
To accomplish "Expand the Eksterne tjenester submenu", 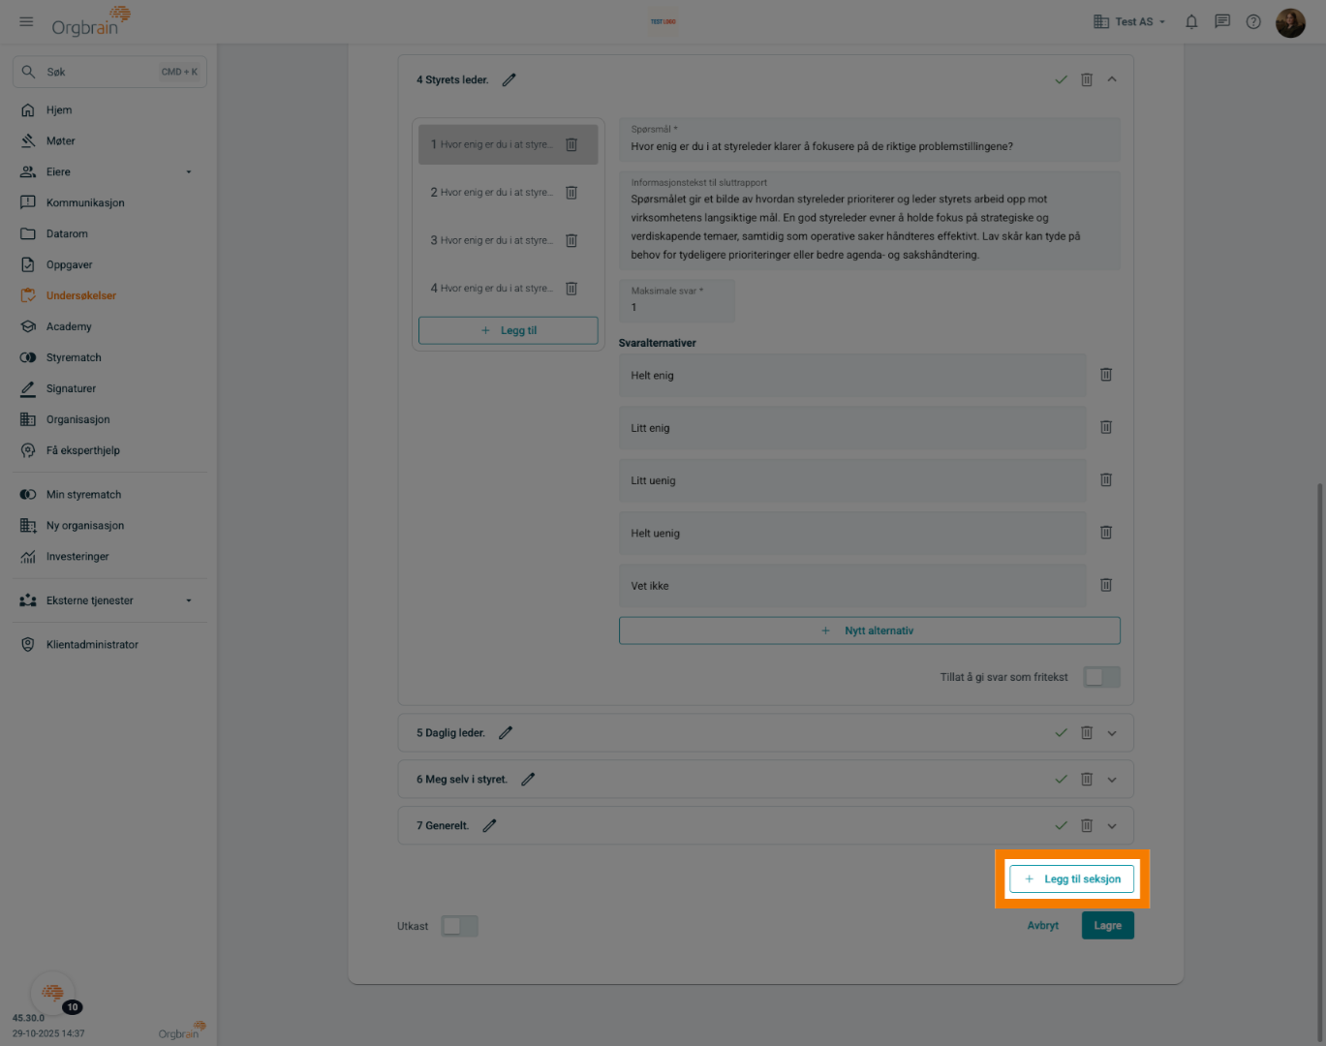I will (x=189, y=600).
